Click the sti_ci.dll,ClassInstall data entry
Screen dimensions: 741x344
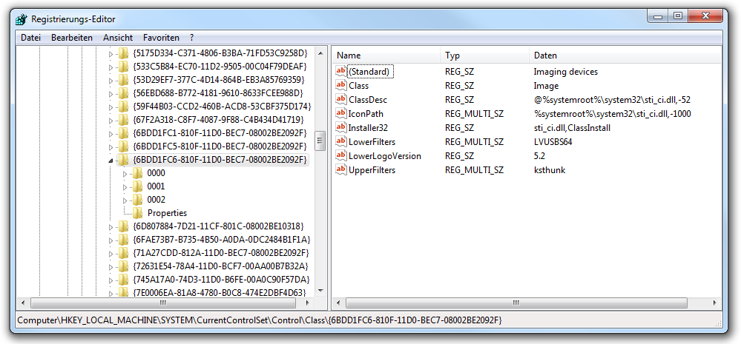pyautogui.click(x=572, y=128)
